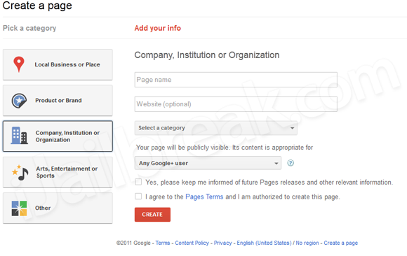
Task: Click the Company, Institution or Organization form heading
Action: pyautogui.click(x=207, y=55)
